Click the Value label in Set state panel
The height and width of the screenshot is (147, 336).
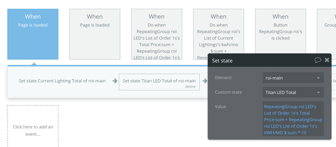tap(220, 107)
